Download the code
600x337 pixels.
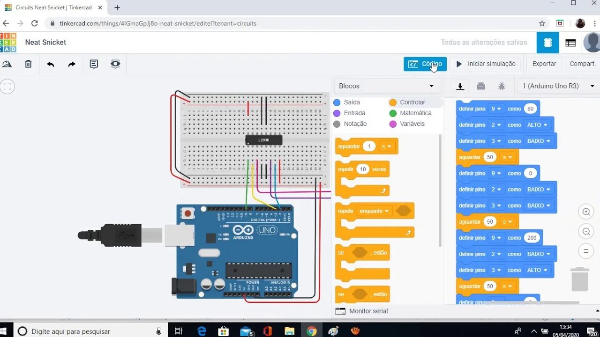click(460, 86)
